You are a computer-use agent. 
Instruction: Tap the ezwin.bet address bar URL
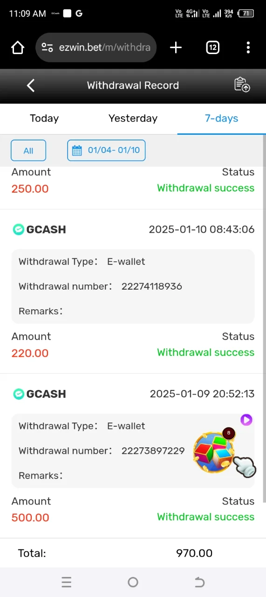tap(105, 48)
